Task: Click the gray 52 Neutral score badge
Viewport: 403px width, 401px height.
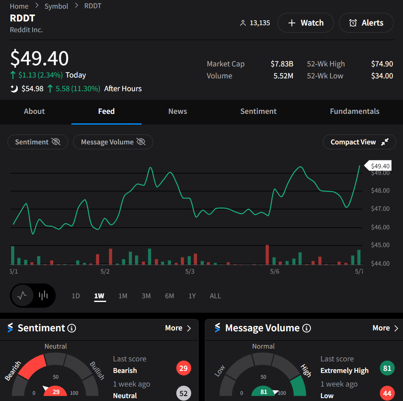Action: click(x=183, y=393)
